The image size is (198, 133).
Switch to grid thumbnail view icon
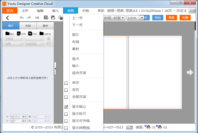coord(49,39)
